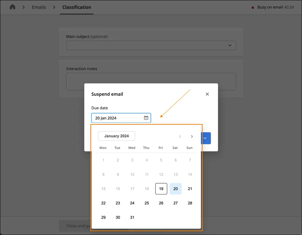Select 19 January in the calendar

(x=161, y=189)
